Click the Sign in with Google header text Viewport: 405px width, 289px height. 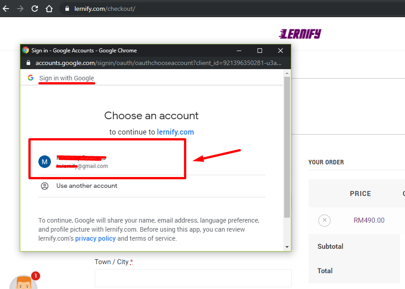tap(67, 78)
